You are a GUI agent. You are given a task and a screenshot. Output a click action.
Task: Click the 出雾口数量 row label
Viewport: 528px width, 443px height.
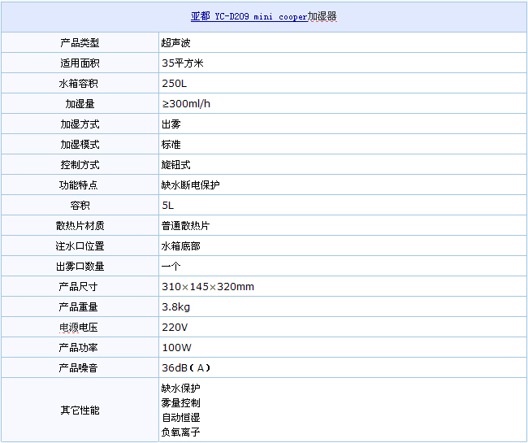80,267
